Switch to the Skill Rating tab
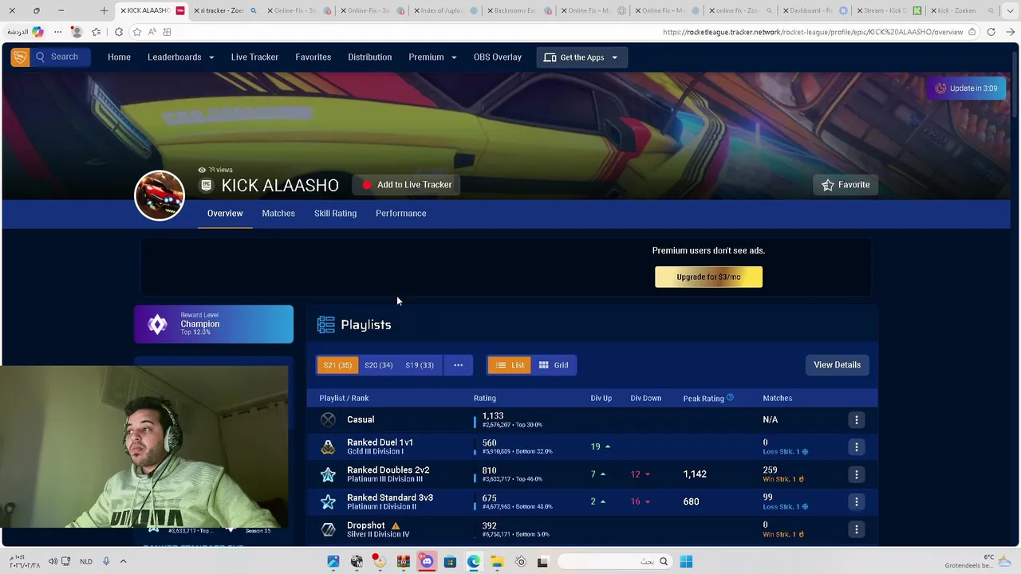Image resolution: width=1021 pixels, height=574 pixels. click(335, 214)
